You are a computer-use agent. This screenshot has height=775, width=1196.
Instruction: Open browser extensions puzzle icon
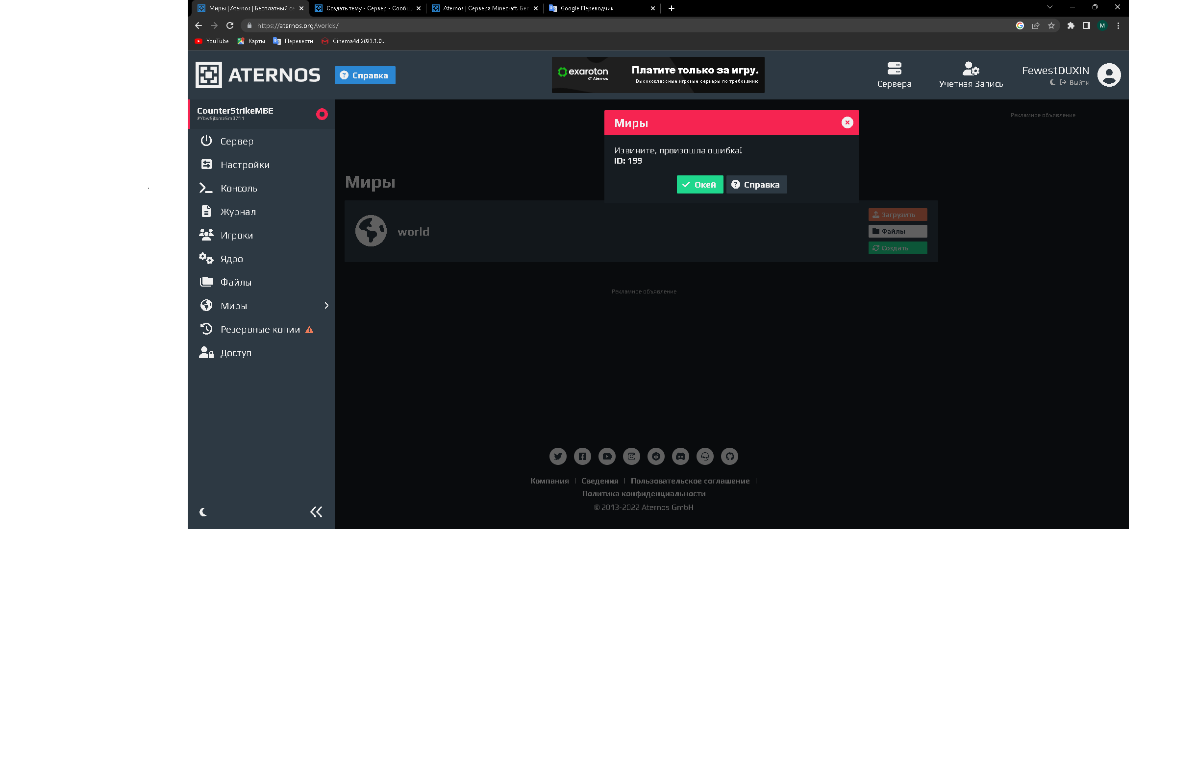point(1071,25)
